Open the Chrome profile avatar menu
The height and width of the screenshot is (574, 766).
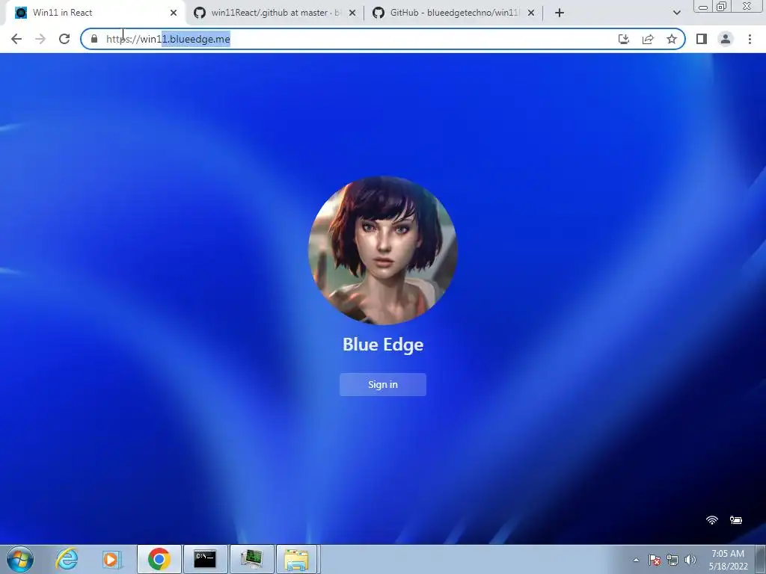click(x=726, y=39)
